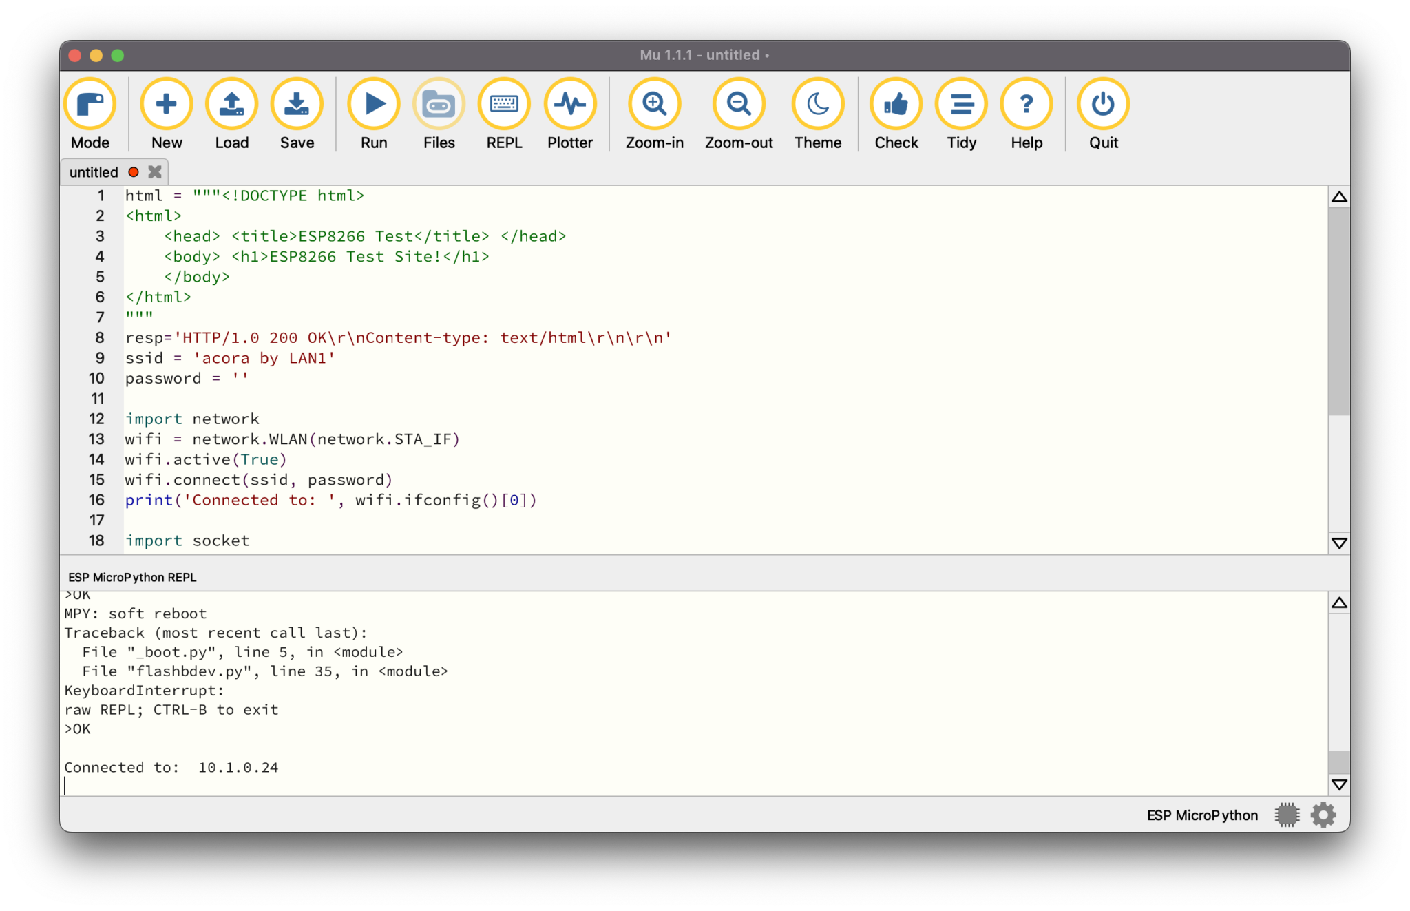Toggle the REPL panel

click(x=503, y=104)
